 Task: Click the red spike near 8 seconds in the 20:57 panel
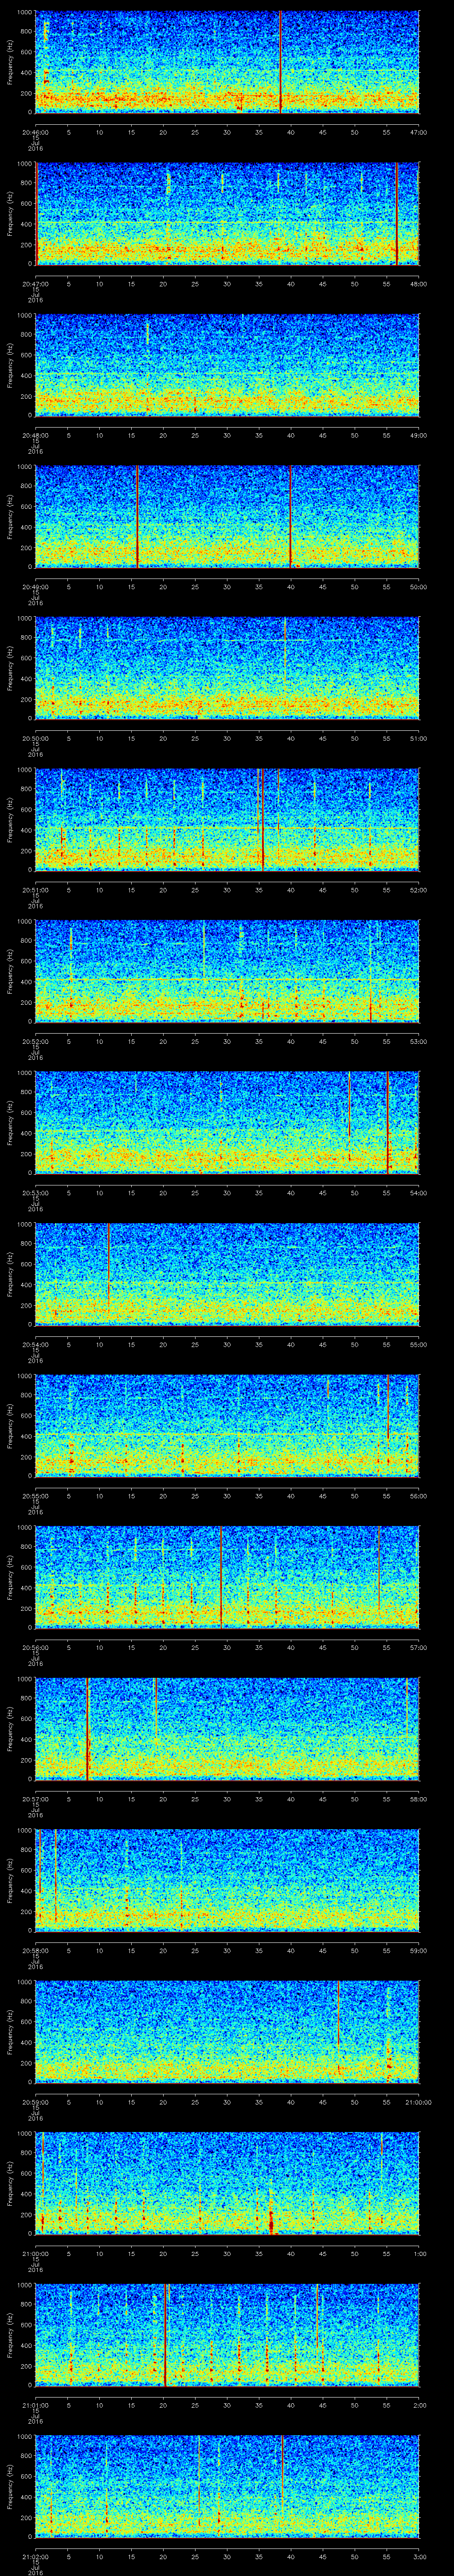[x=88, y=1729]
